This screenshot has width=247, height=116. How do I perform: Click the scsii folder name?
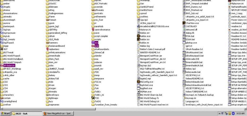click(97, 46)
